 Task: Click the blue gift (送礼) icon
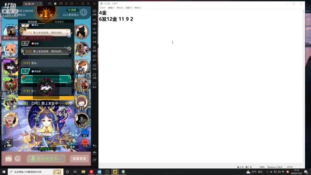[85, 133]
